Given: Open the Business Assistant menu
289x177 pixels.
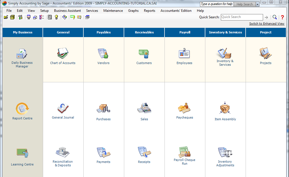Looking at the screenshot, I should click(x=67, y=11).
